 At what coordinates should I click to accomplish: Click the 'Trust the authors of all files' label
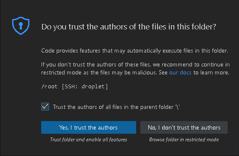[x=116, y=107]
